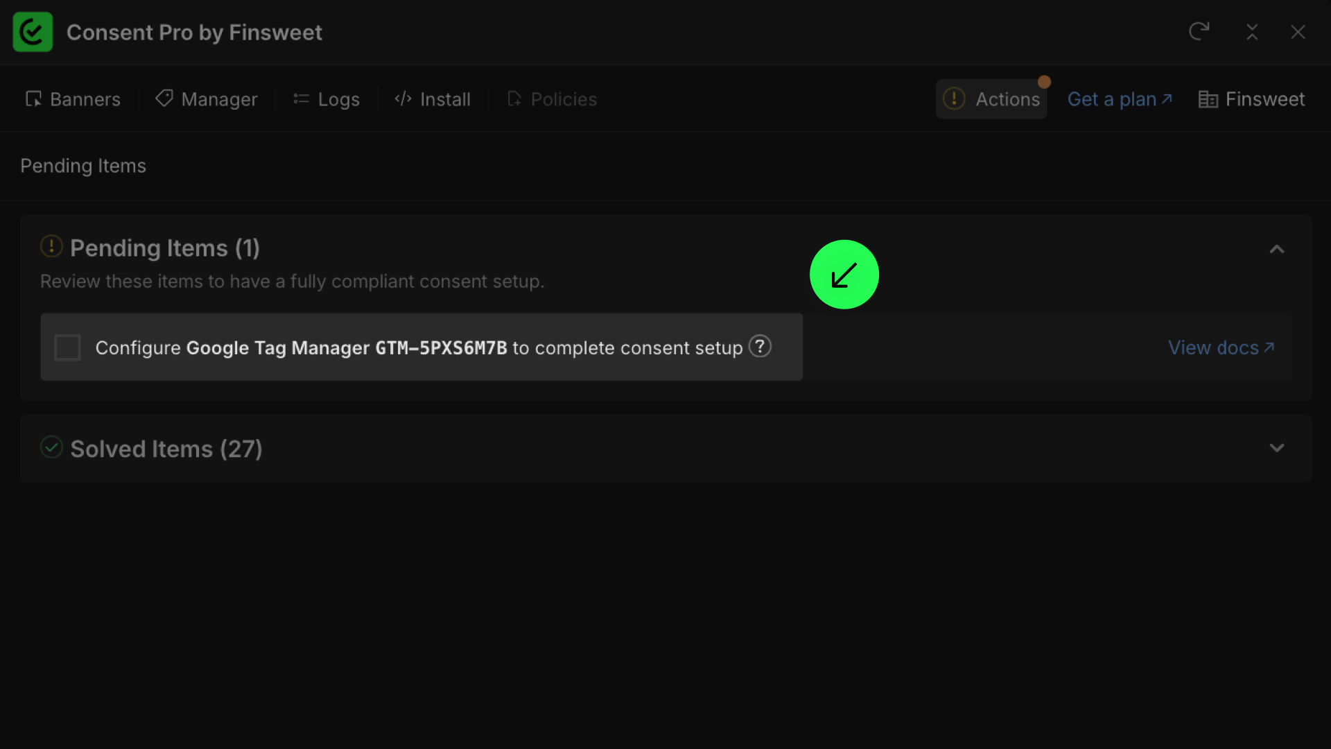This screenshot has height=749, width=1331.
Task: Open the Actions panel button
Action: click(x=991, y=99)
